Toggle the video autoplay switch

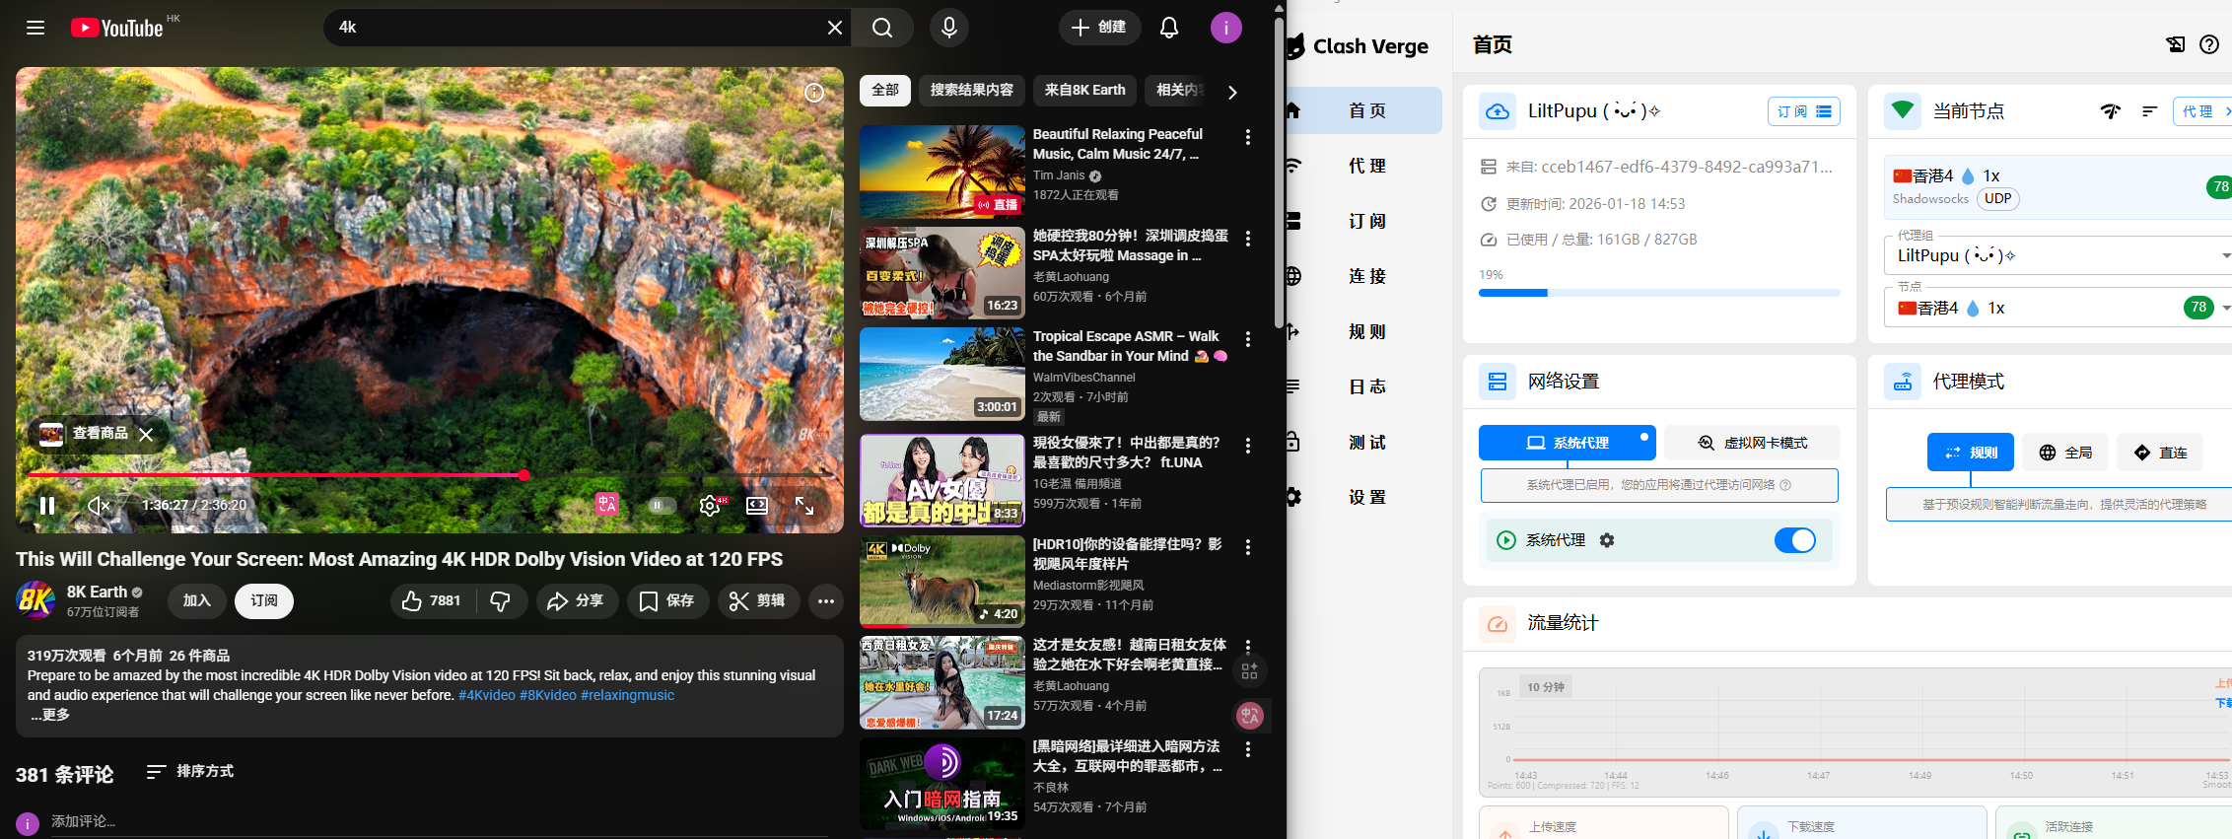pos(661,506)
